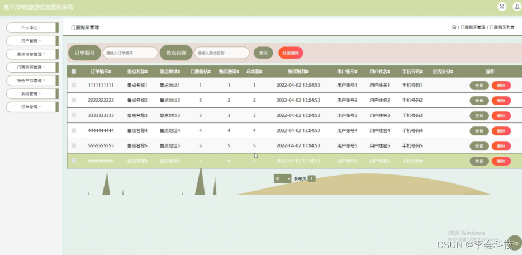The width and height of the screenshot is (522, 255).
Task: Click the 手机号码1 cell
Action: click(412, 85)
